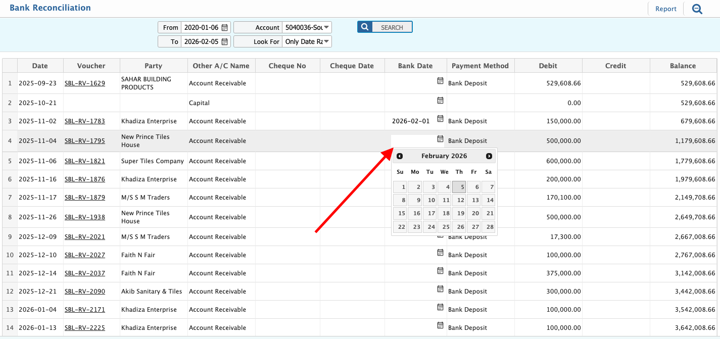Open voucher SBL-RV-1783
The image size is (720, 339).
(x=84, y=121)
